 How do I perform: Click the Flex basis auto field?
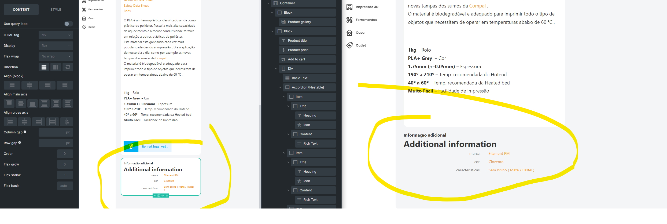tap(65, 186)
